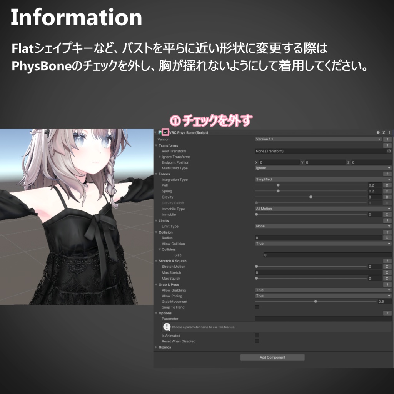Click the Endpoint Position Y field
This screenshot has height=394, width=394.
[x=325, y=162]
